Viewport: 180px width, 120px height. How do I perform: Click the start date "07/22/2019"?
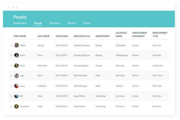coord(61,86)
